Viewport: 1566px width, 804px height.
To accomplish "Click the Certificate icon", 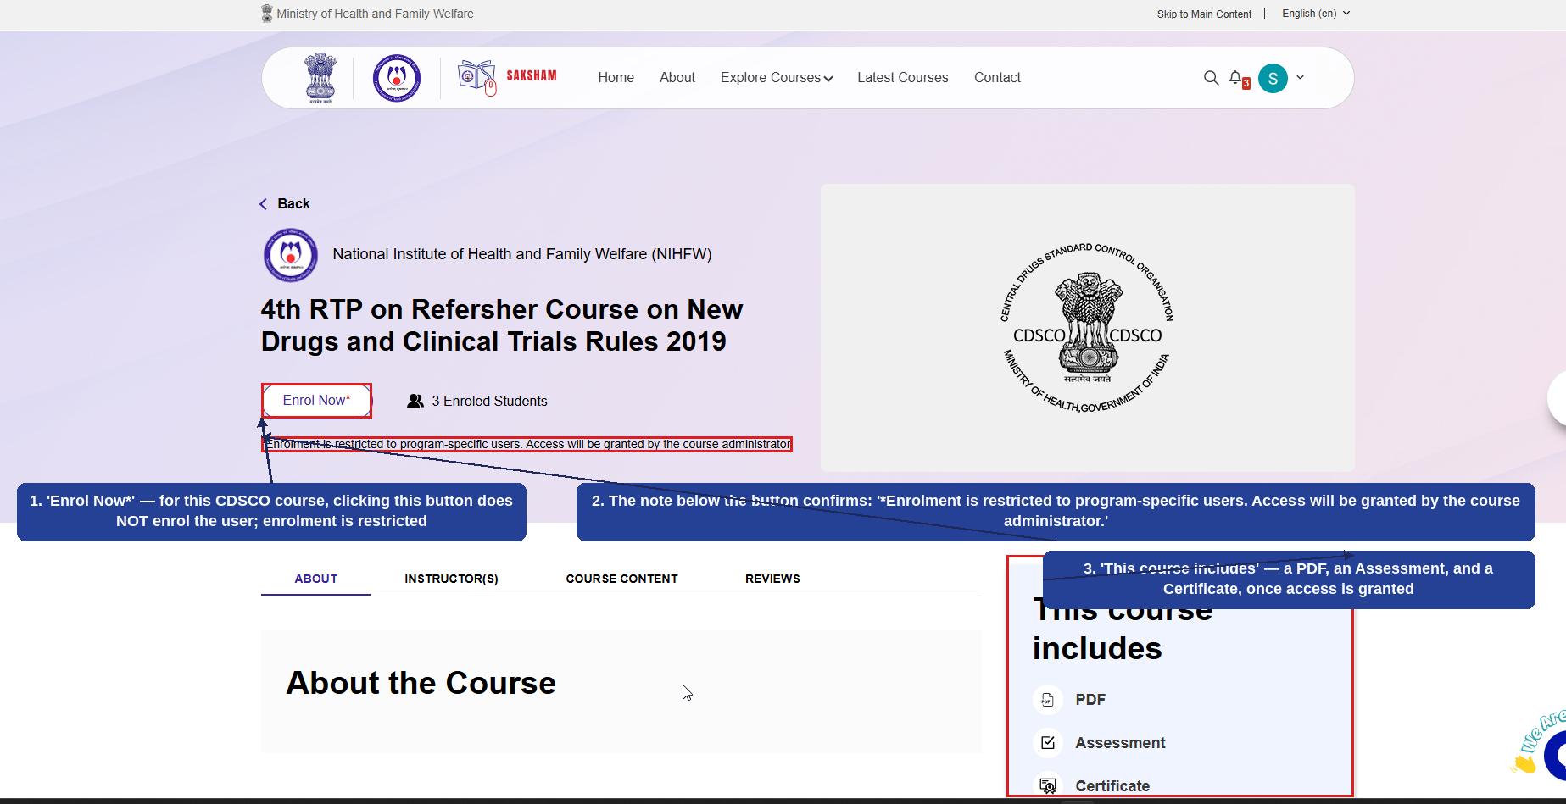I will point(1048,785).
